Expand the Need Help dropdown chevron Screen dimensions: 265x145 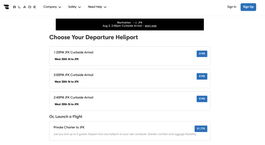click(105, 7)
